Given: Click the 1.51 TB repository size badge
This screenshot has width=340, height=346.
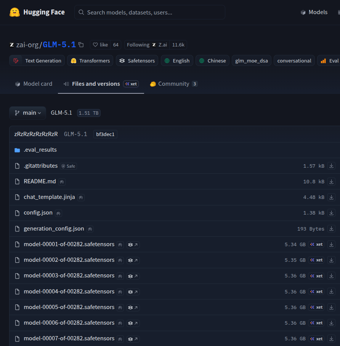Looking at the screenshot, I should pyautogui.click(x=89, y=113).
